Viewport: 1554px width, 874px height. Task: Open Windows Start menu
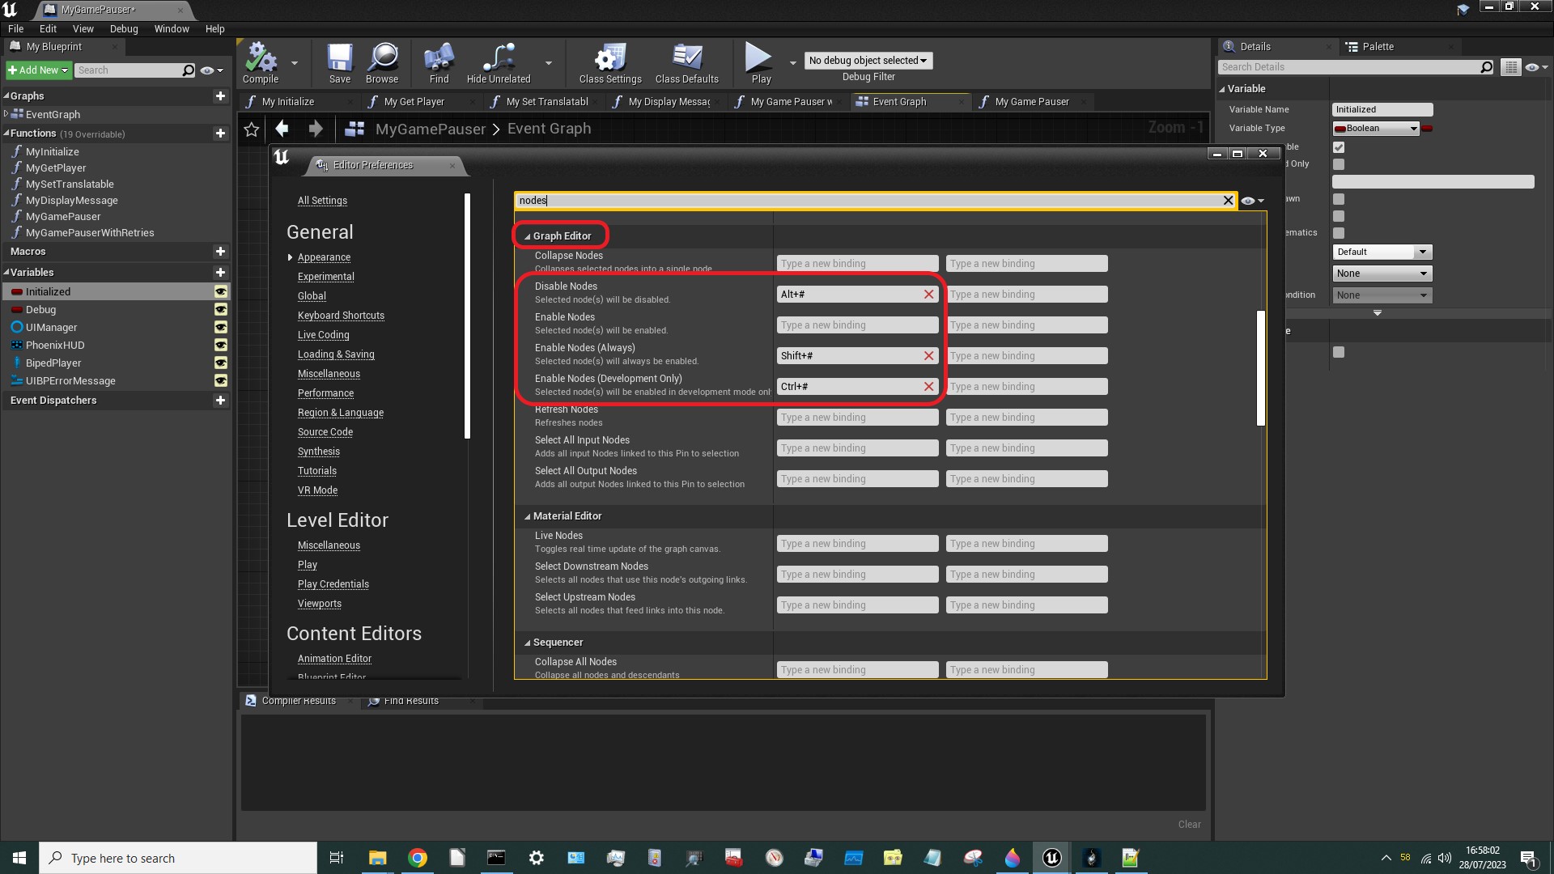click(x=19, y=858)
